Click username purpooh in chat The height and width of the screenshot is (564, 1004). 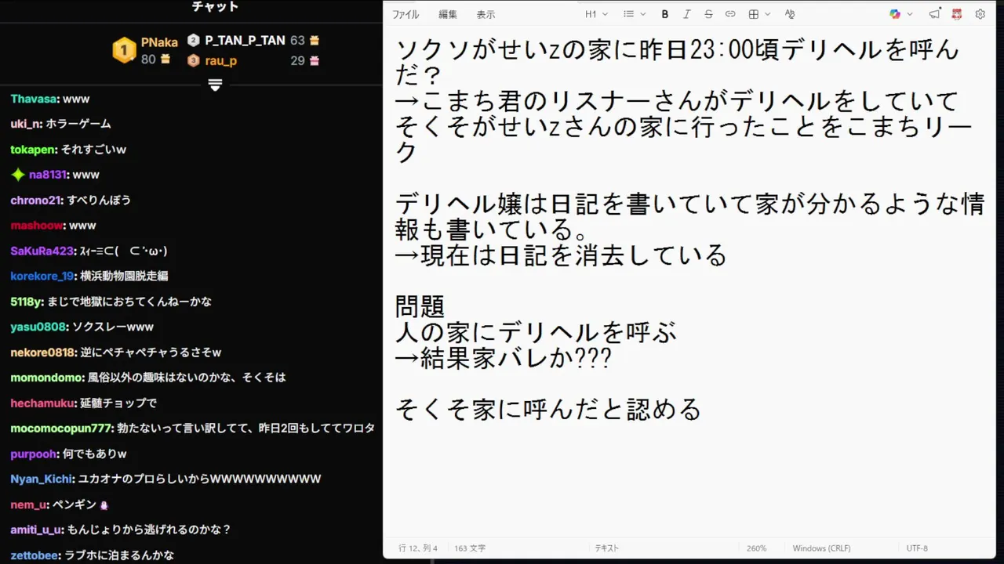tap(35, 454)
